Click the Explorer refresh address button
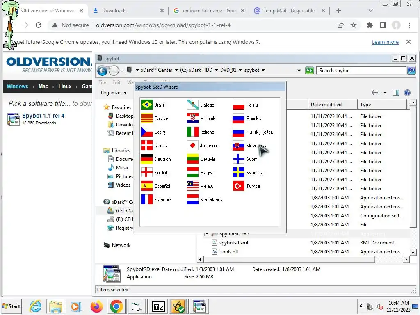Image resolution: width=420 pixels, height=315 pixels. 309,71
